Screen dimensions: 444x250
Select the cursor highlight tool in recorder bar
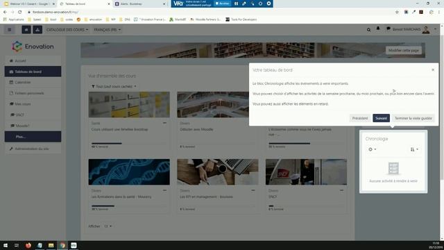pyautogui.click(x=253, y=3)
